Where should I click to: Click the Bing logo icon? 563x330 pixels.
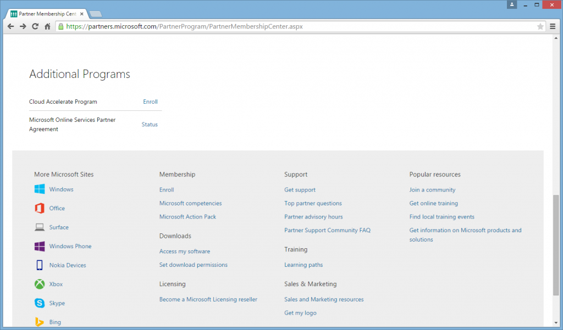(x=40, y=322)
